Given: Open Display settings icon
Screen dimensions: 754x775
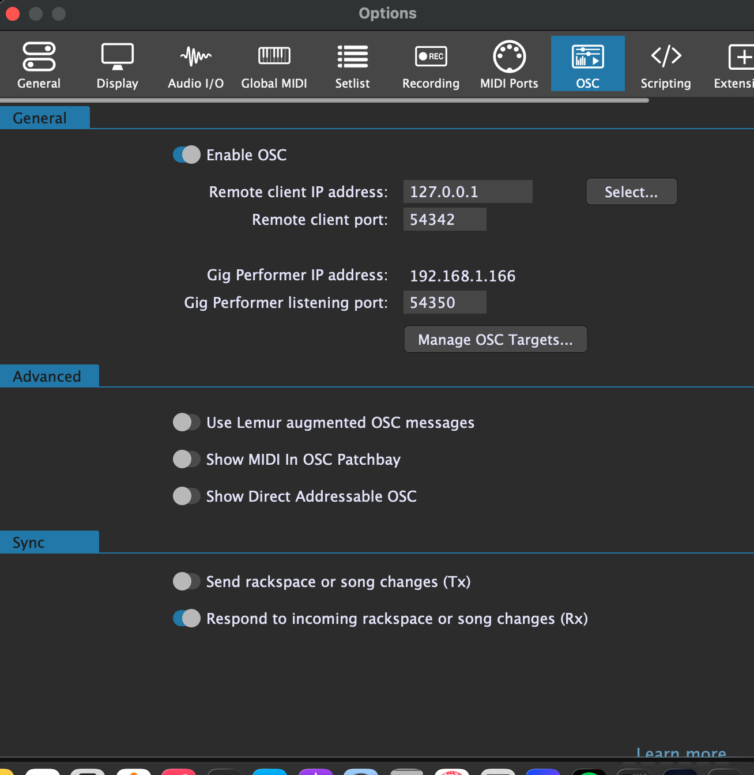Looking at the screenshot, I should point(117,57).
